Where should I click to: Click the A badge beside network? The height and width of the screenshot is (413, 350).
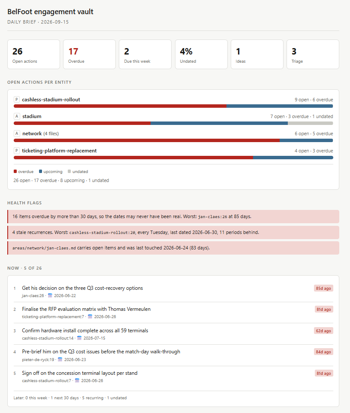coord(17,134)
